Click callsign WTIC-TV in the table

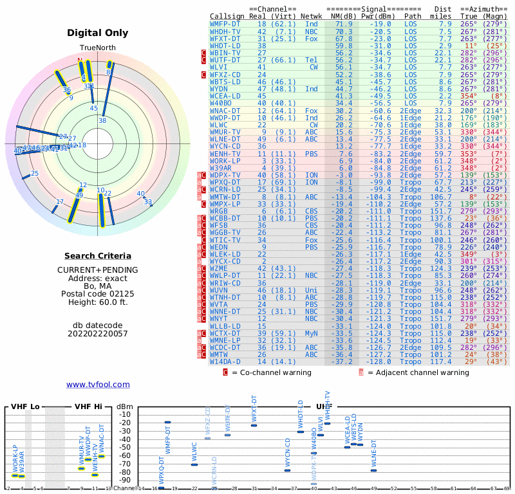225,240
